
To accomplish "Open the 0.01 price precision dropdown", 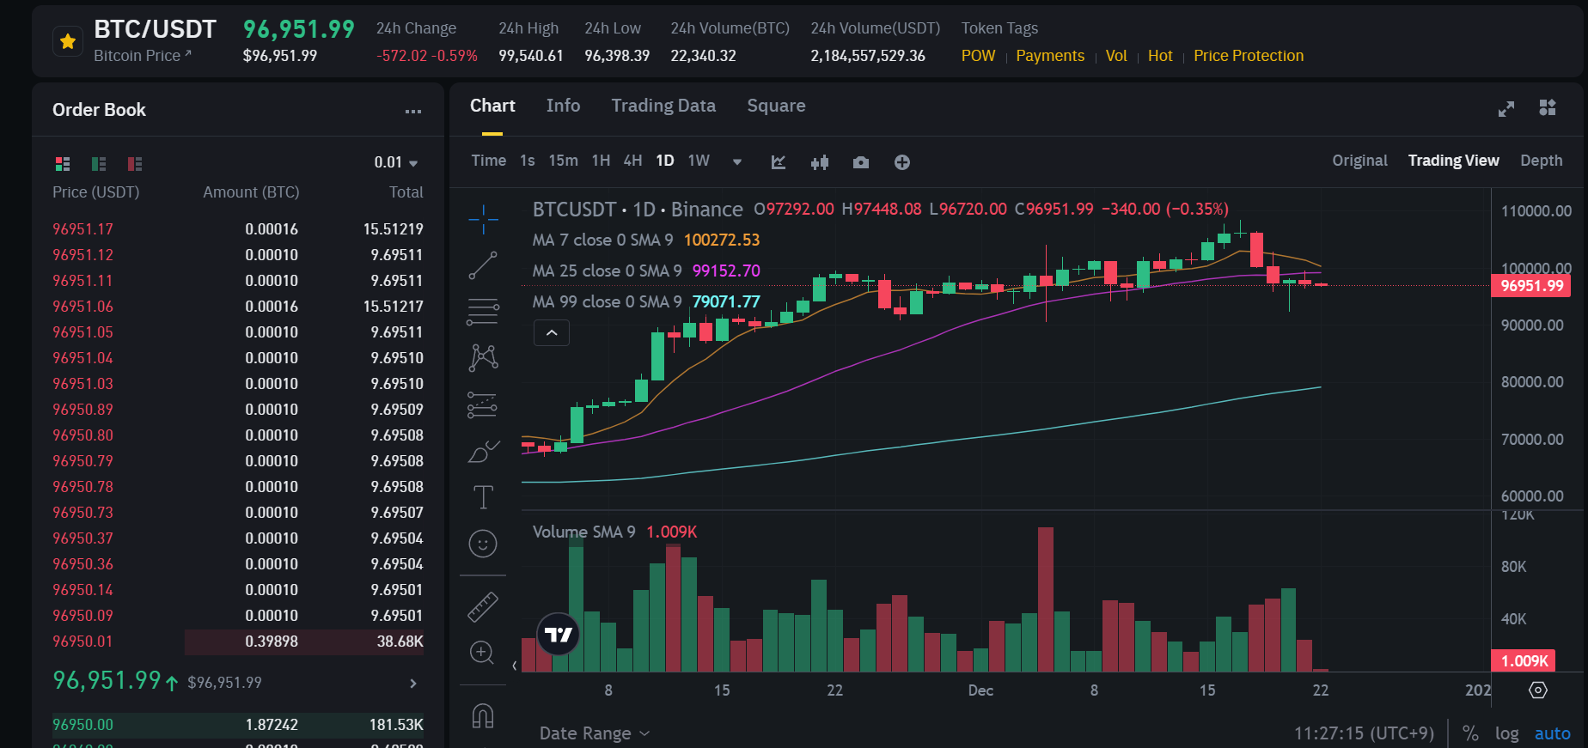I will (x=396, y=162).
